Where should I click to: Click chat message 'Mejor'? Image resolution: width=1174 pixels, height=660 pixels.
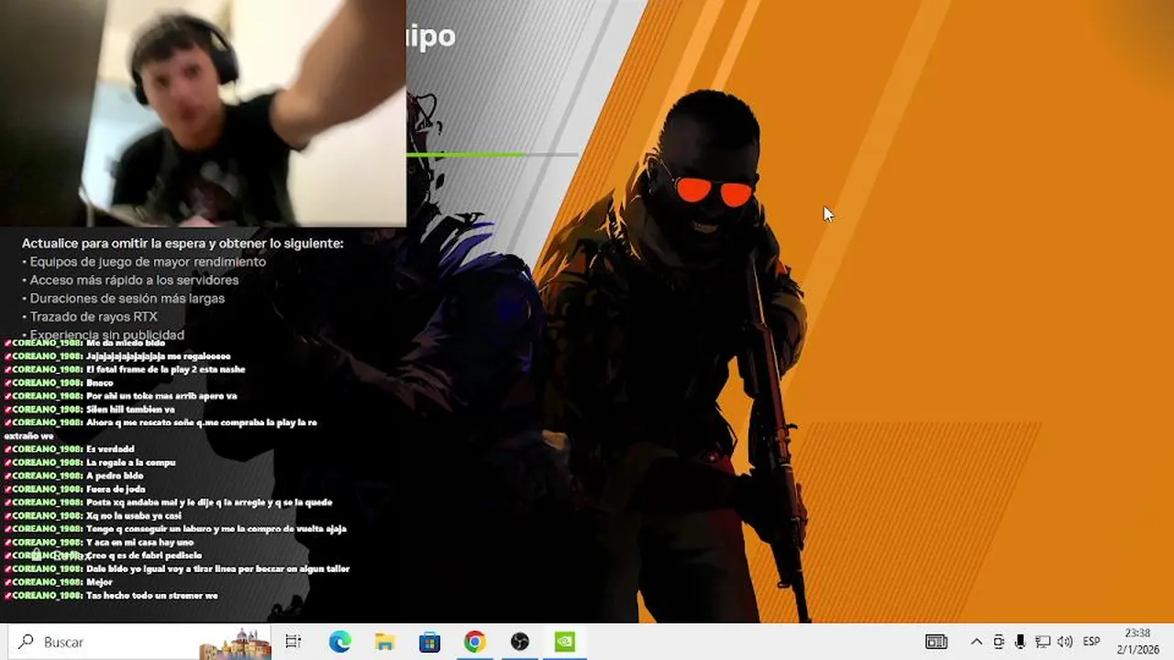pos(99,582)
